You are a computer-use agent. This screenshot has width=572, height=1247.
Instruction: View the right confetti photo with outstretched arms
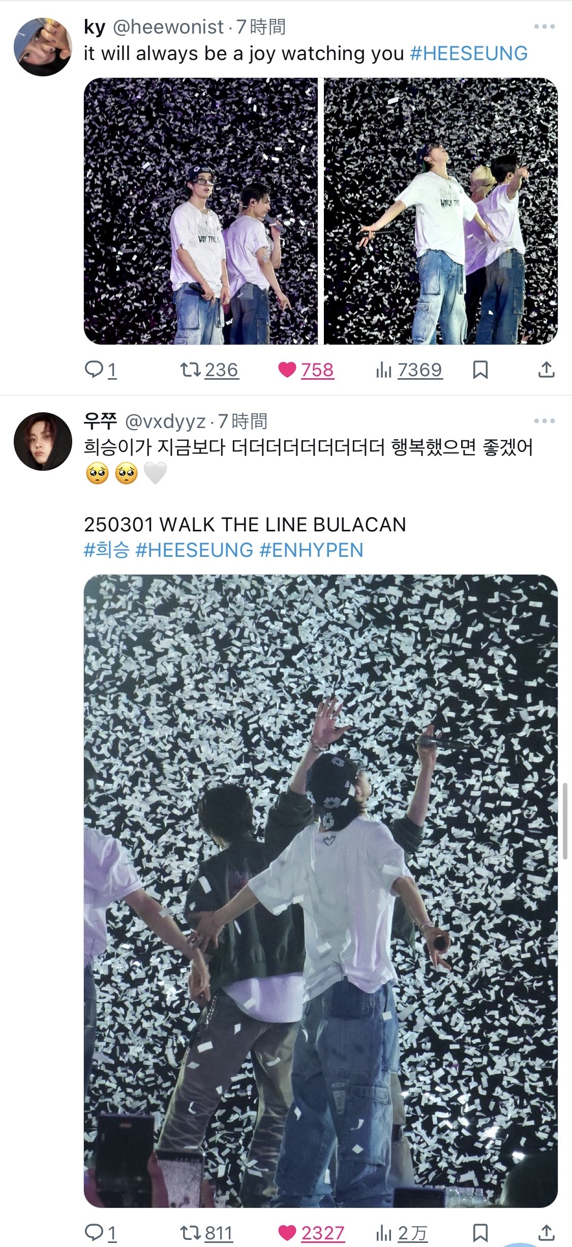[441, 211]
